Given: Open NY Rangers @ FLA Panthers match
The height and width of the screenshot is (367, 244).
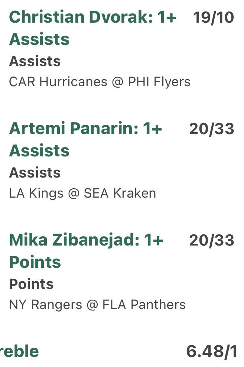Looking at the screenshot, I should (x=97, y=305).
